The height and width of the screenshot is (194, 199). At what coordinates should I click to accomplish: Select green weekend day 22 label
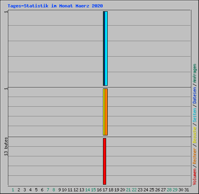tap(134, 190)
